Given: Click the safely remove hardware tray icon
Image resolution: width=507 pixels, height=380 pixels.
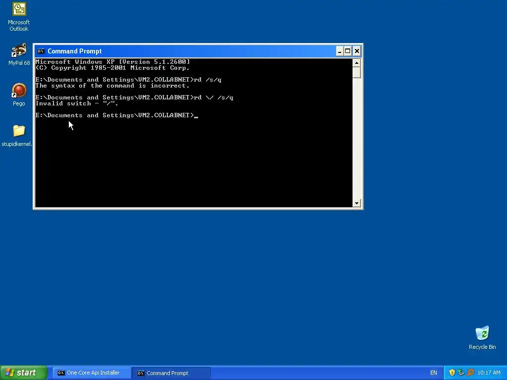Looking at the screenshot, I should click(461, 373).
